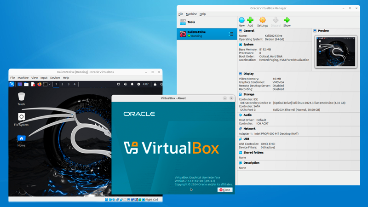
Task: Click the keyboard capture indicator beside Right Ctrl
Action: pyautogui.click(x=143, y=200)
